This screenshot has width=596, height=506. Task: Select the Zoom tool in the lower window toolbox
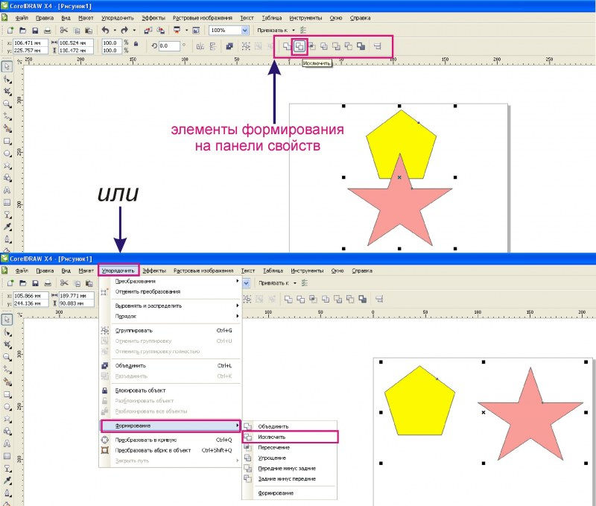point(7,356)
